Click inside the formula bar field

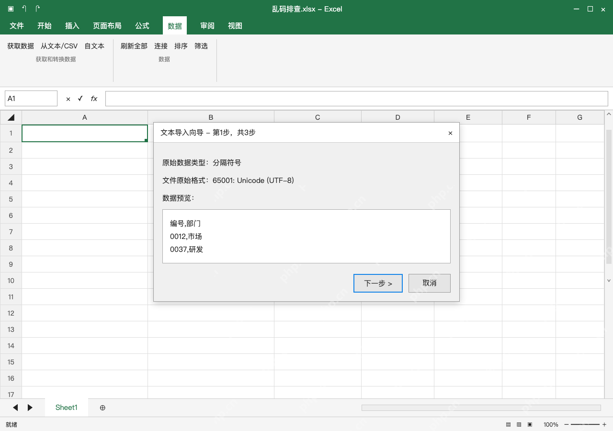click(x=357, y=99)
